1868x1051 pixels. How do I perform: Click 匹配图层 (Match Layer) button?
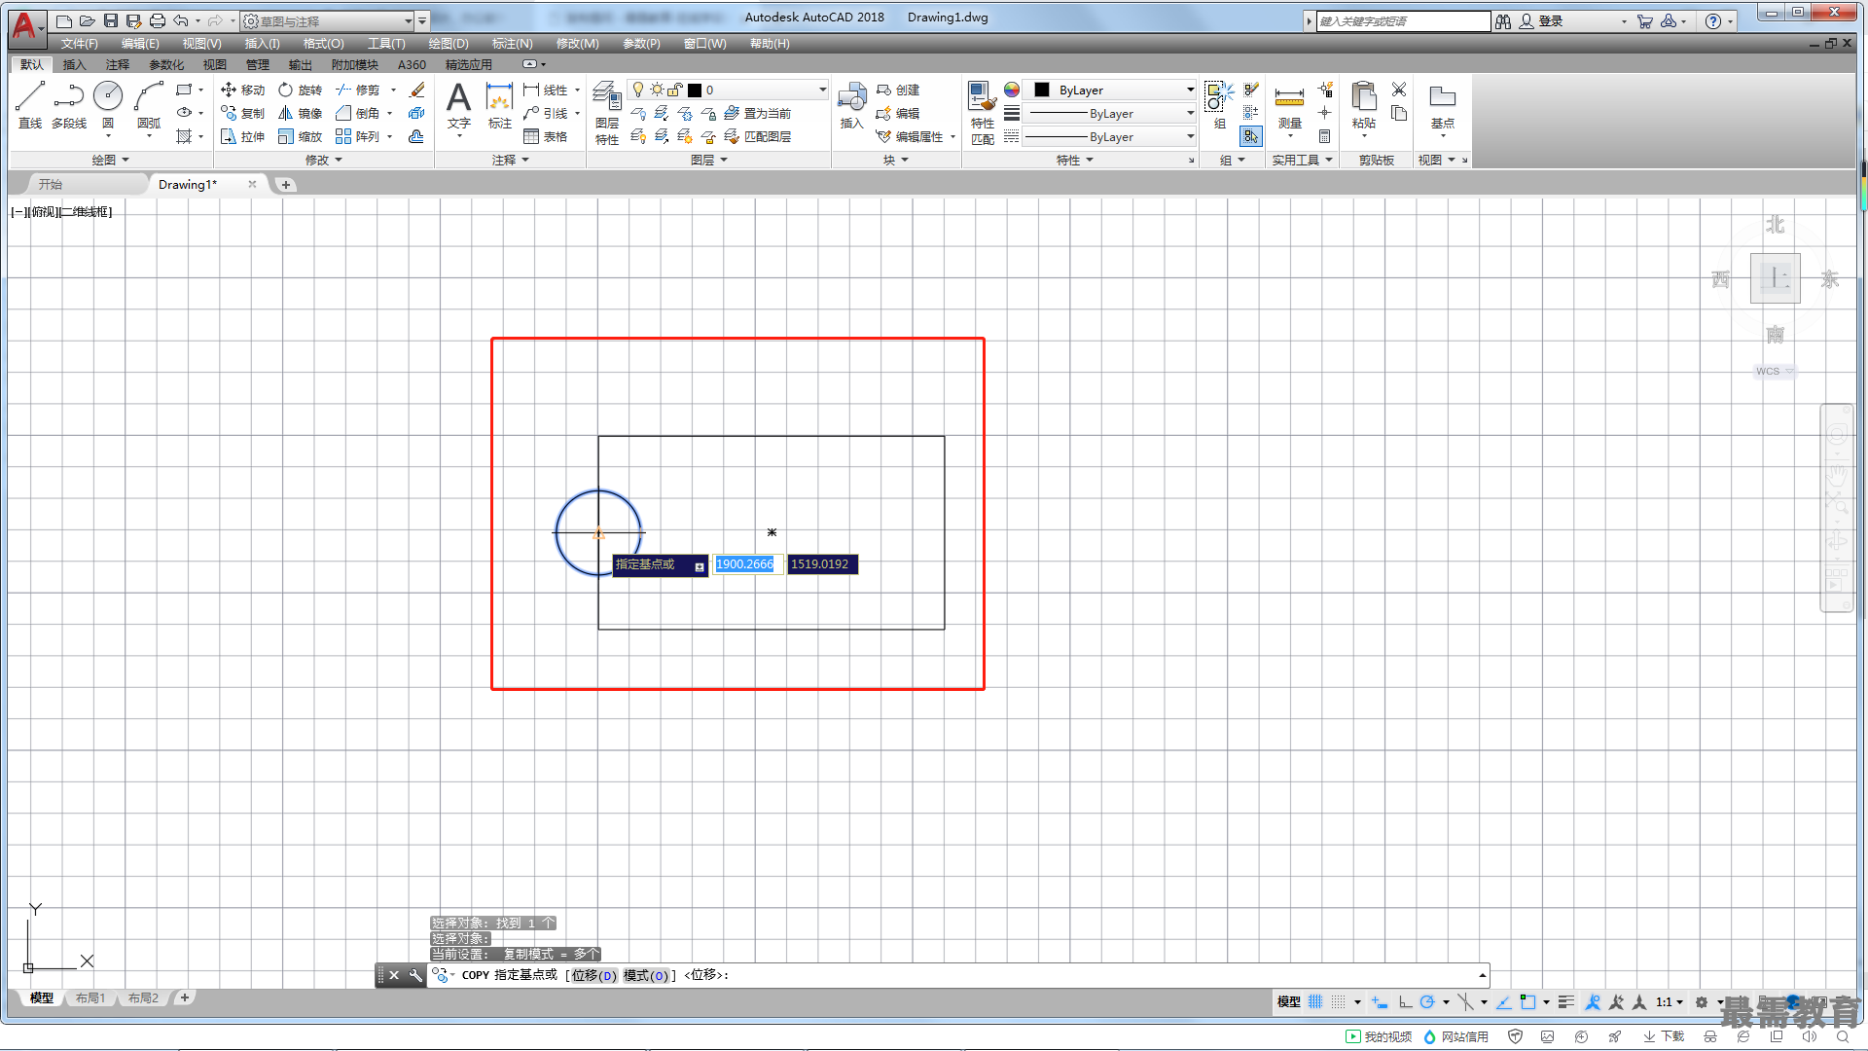758,136
